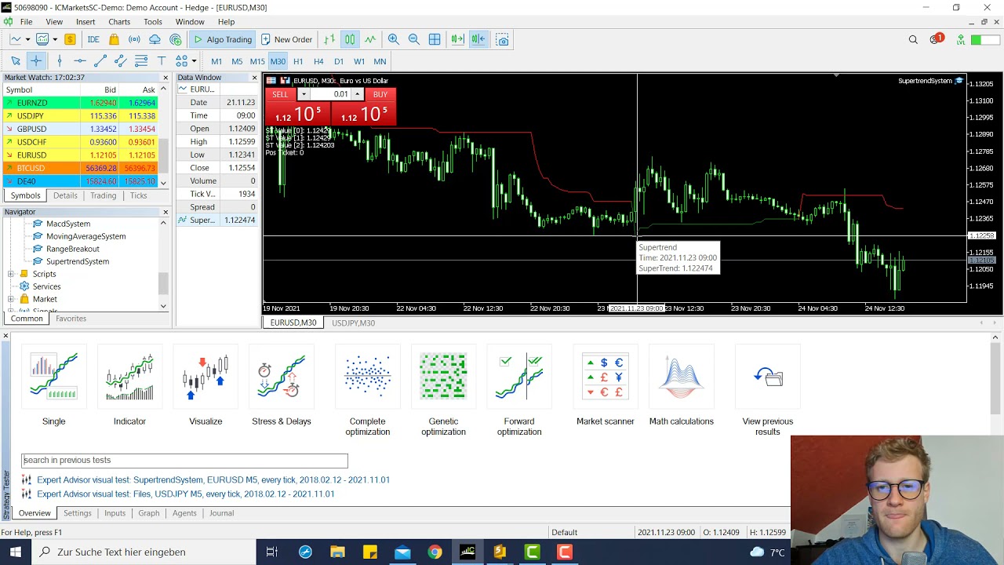Image resolution: width=1004 pixels, height=565 pixels.
Task: Open SupertrendSystem EURUSD M5 visual test link
Action: [x=213, y=479]
